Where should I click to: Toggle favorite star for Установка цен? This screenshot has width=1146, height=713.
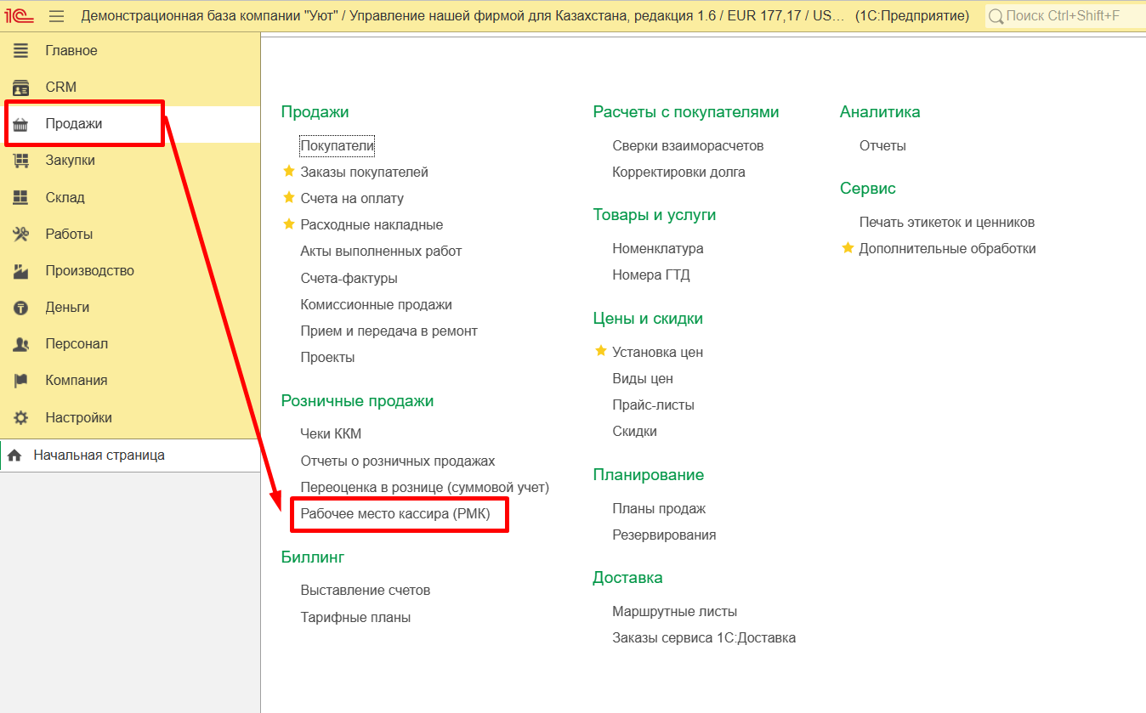click(600, 351)
